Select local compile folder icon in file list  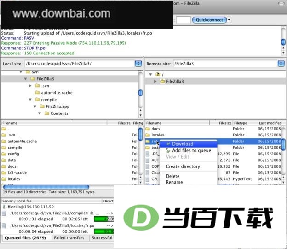[4, 148]
